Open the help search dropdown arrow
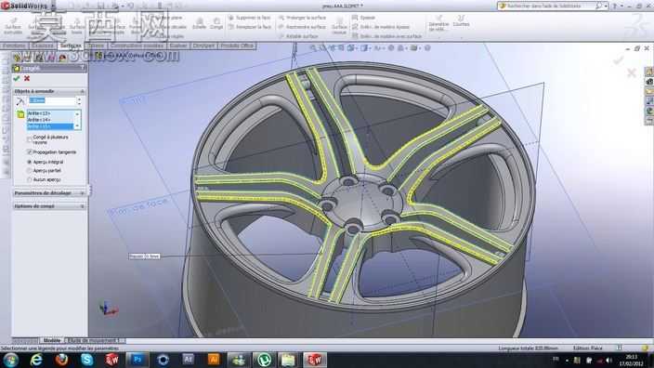The height and width of the screenshot is (368, 654). tap(605, 6)
